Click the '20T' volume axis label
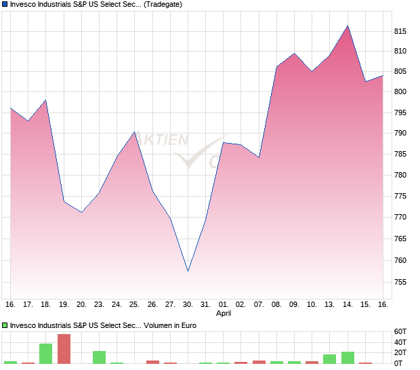The width and height of the screenshot is (420, 370). (x=400, y=352)
